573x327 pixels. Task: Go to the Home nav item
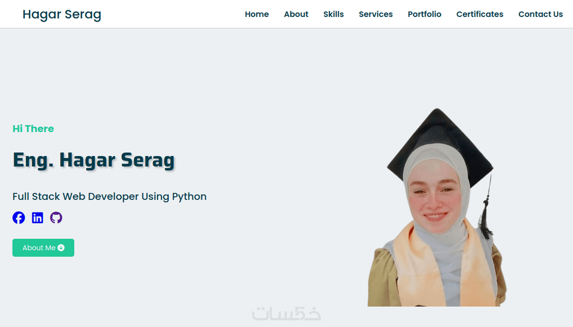(x=257, y=14)
